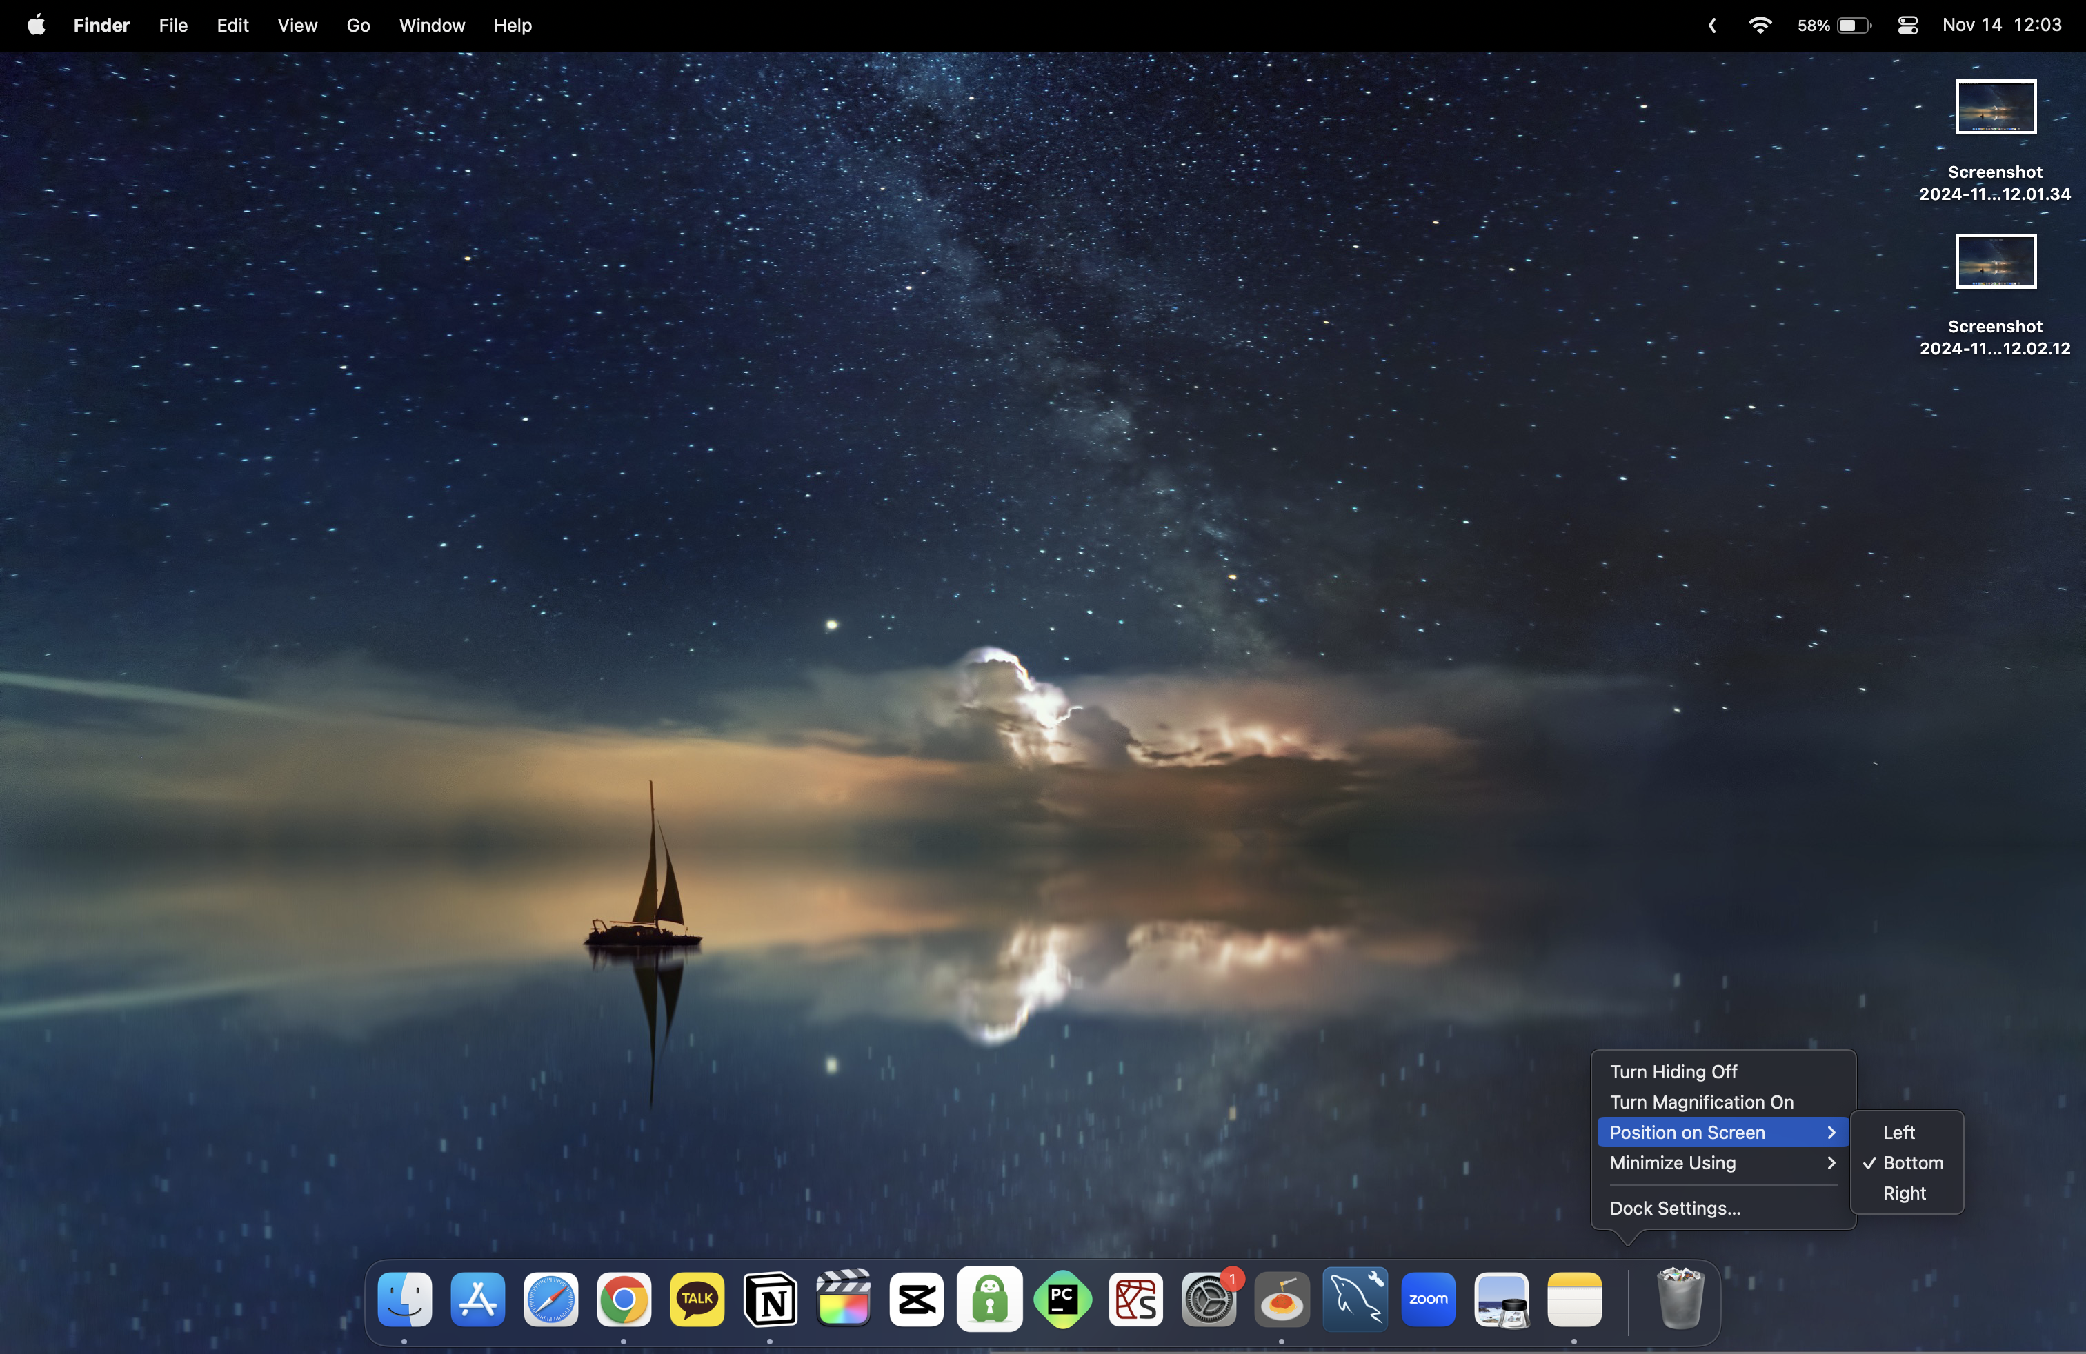2086x1354 pixels.
Task: Open Control Center in menu bar
Action: coord(1907,26)
